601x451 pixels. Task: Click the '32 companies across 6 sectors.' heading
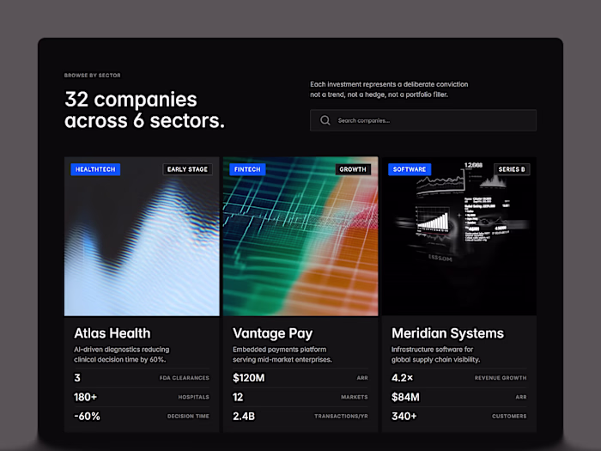point(144,110)
